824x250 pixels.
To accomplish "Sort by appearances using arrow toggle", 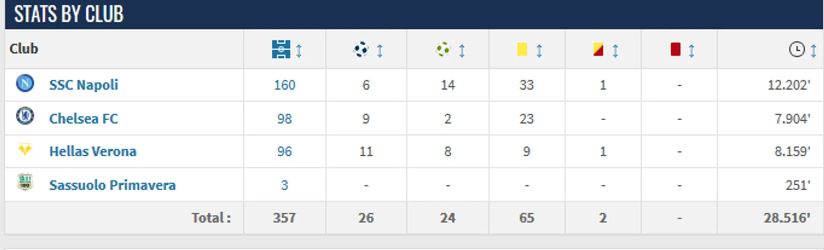I will [x=299, y=51].
